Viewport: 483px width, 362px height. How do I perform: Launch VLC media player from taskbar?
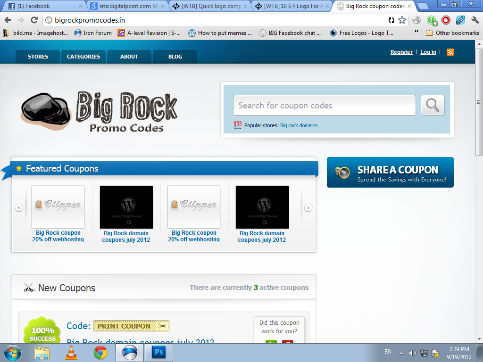(71, 353)
